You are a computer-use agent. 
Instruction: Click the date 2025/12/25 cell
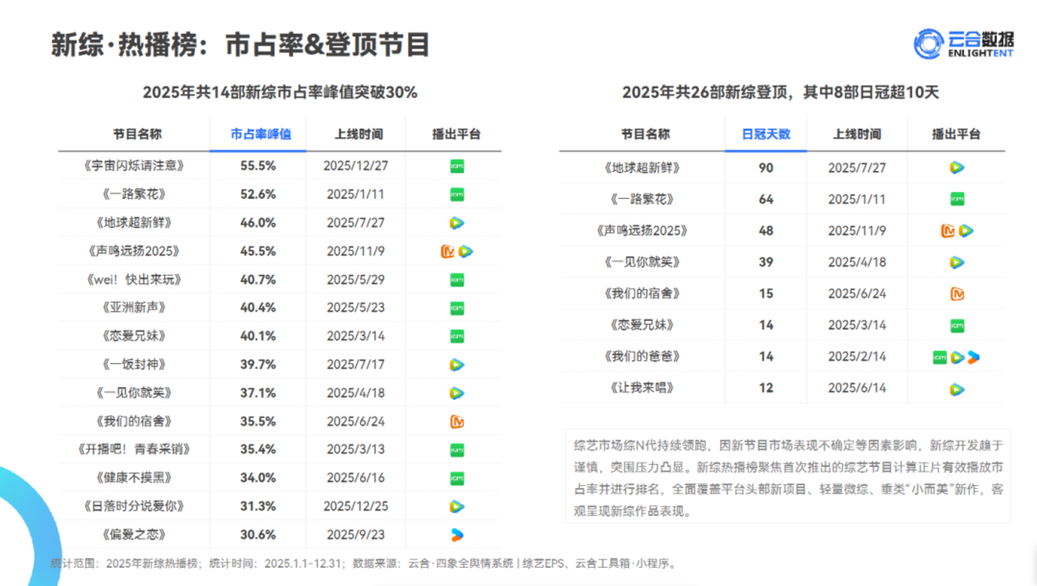pyautogui.click(x=356, y=506)
